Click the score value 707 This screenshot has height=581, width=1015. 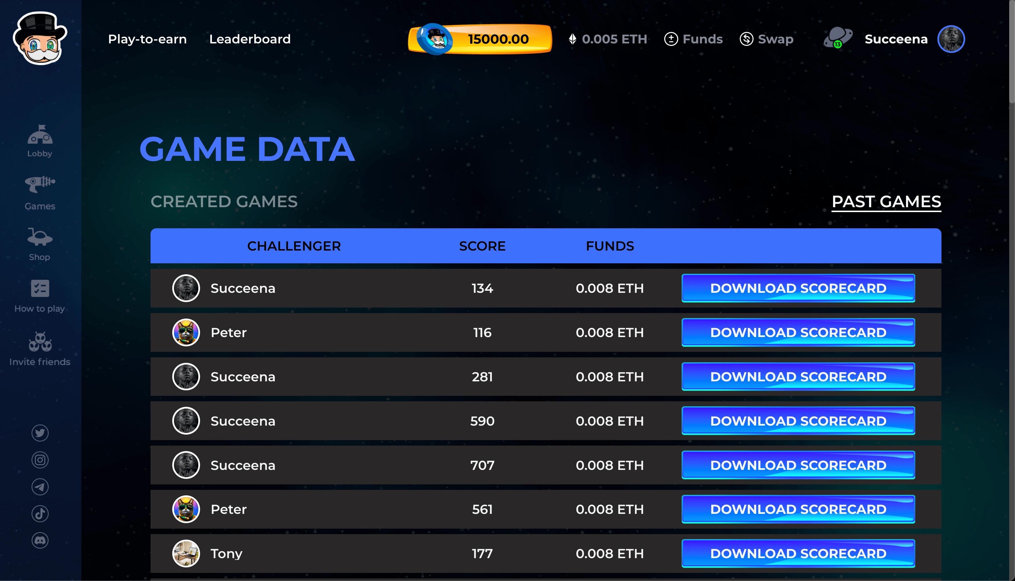tap(482, 465)
